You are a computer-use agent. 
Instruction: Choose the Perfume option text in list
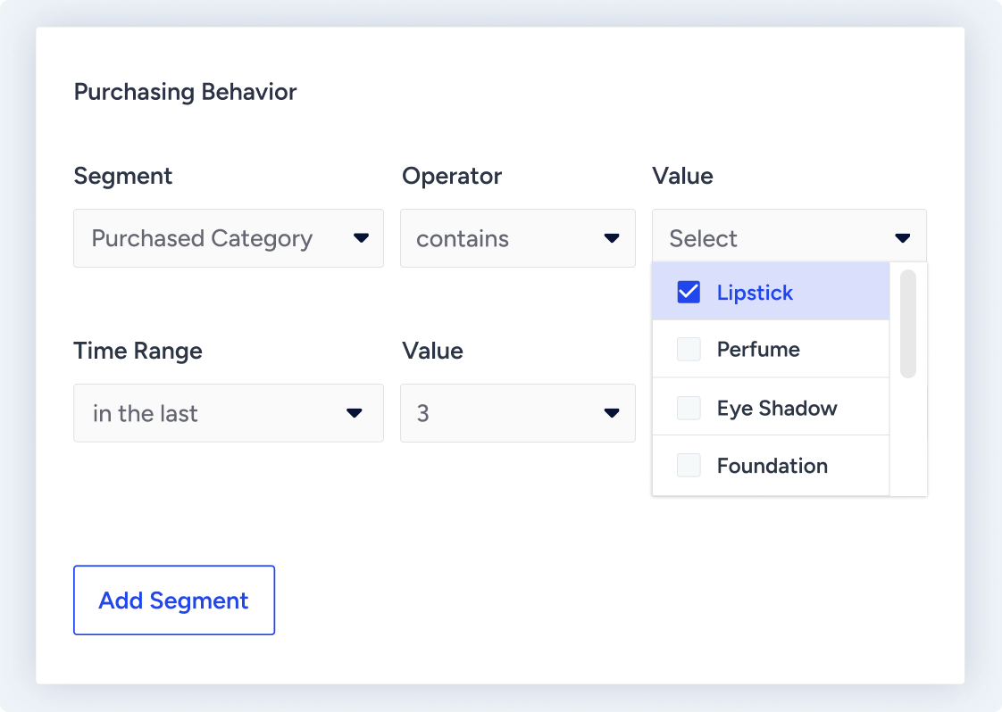pyautogui.click(x=758, y=349)
